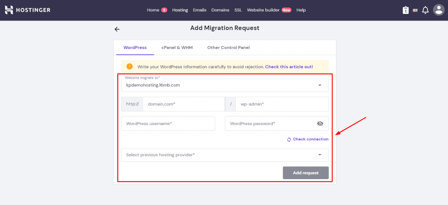
Task: Click the language flag icon
Action: pos(415,10)
